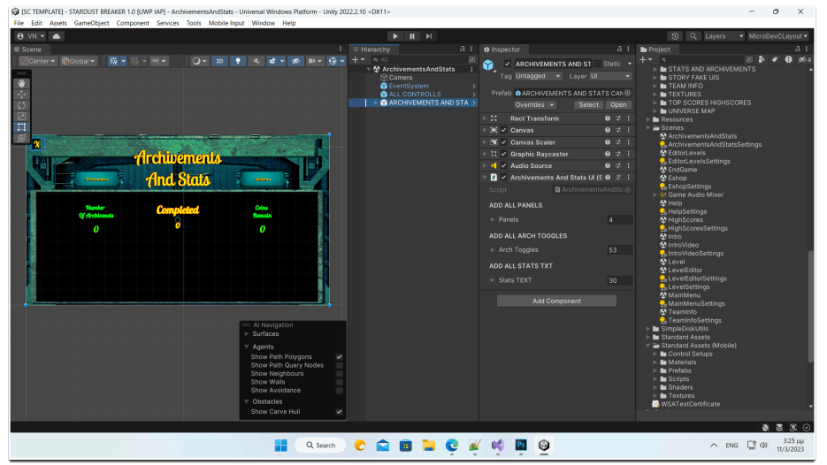Image resolution: width=827 pixels, height=465 pixels.
Task: Select the Hand tool in scene toolbar
Action: tap(22, 83)
